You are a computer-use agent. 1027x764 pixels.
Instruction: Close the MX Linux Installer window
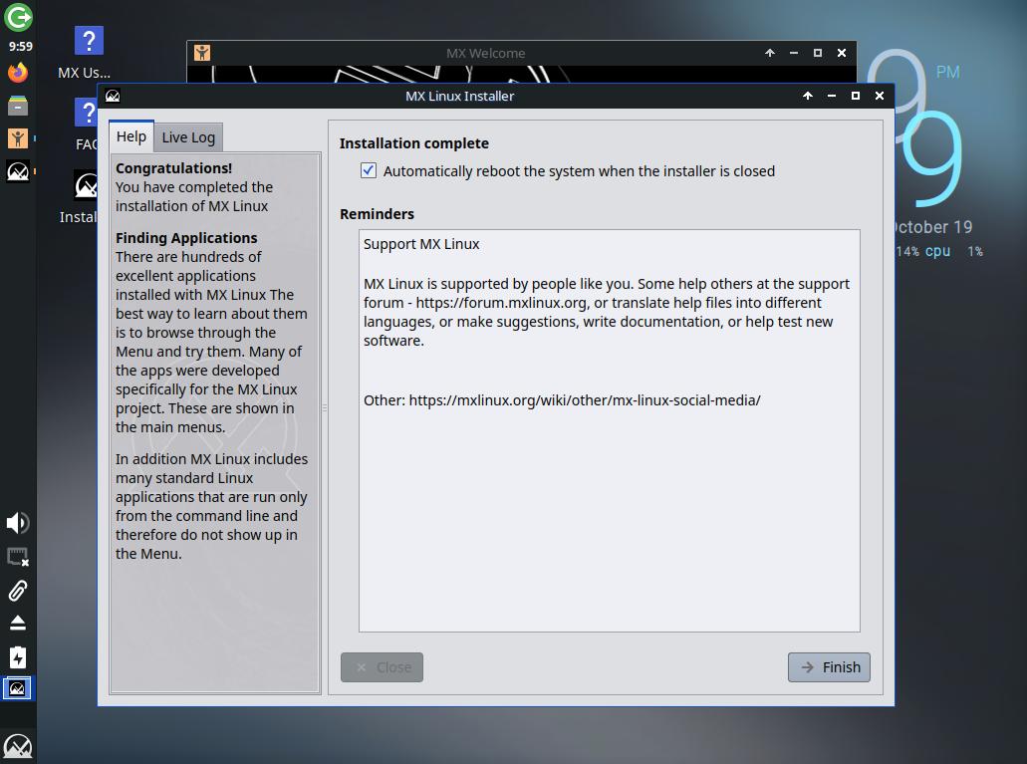(879, 96)
